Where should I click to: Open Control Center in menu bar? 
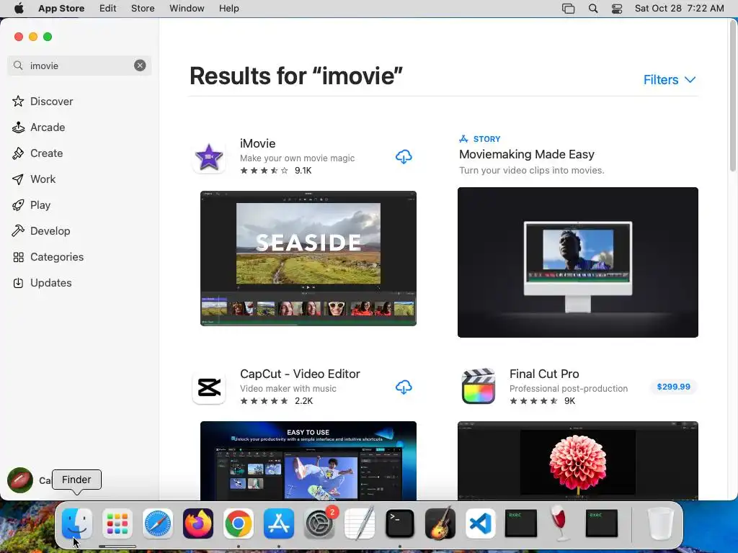(x=617, y=9)
